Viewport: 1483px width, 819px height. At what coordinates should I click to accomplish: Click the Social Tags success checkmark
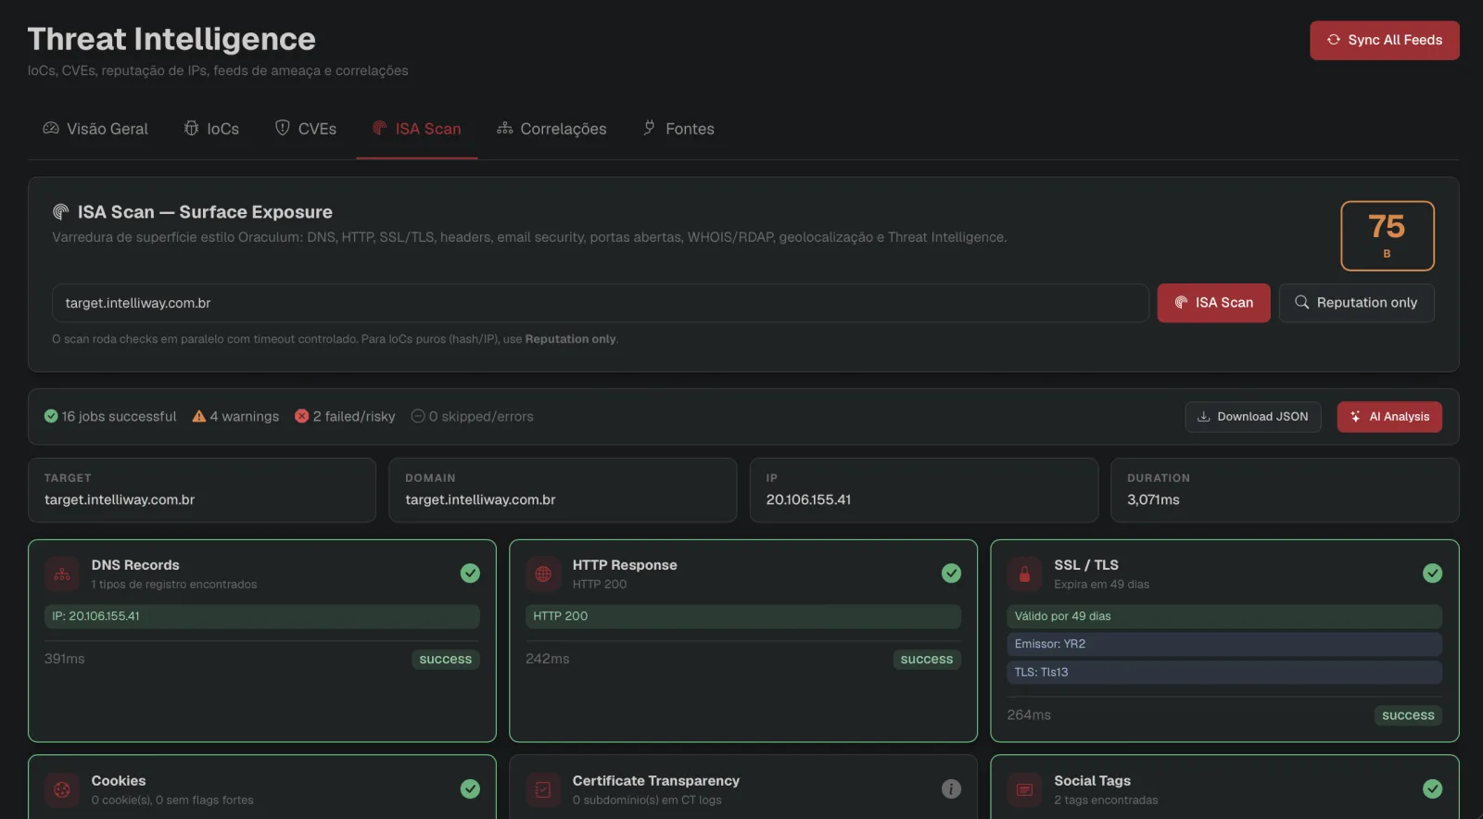[x=1432, y=788]
